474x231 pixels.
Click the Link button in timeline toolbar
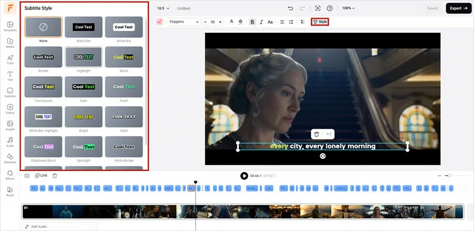[x=41, y=176]
